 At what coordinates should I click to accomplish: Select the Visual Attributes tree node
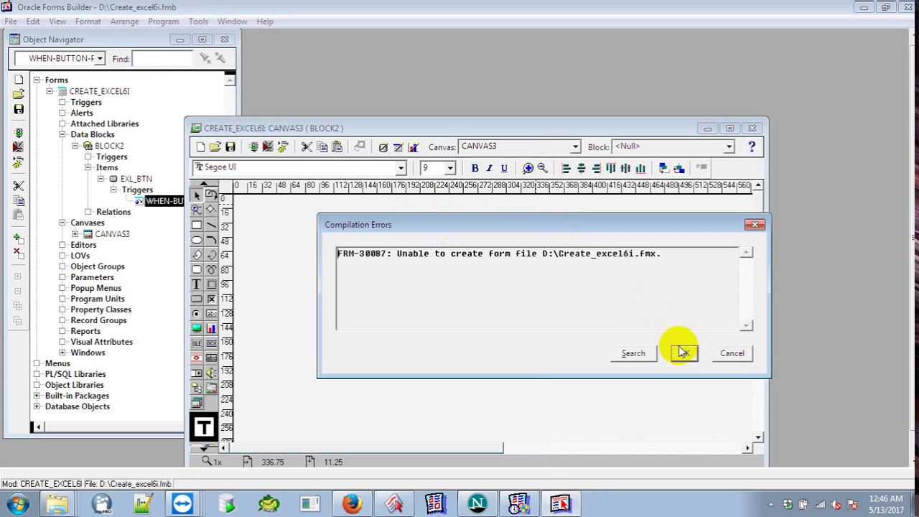tap(102, 342)
